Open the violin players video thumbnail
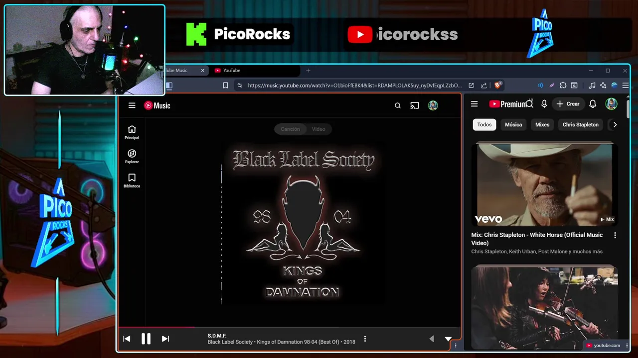The width and height of the screenshot is (638, 358). 545,307
